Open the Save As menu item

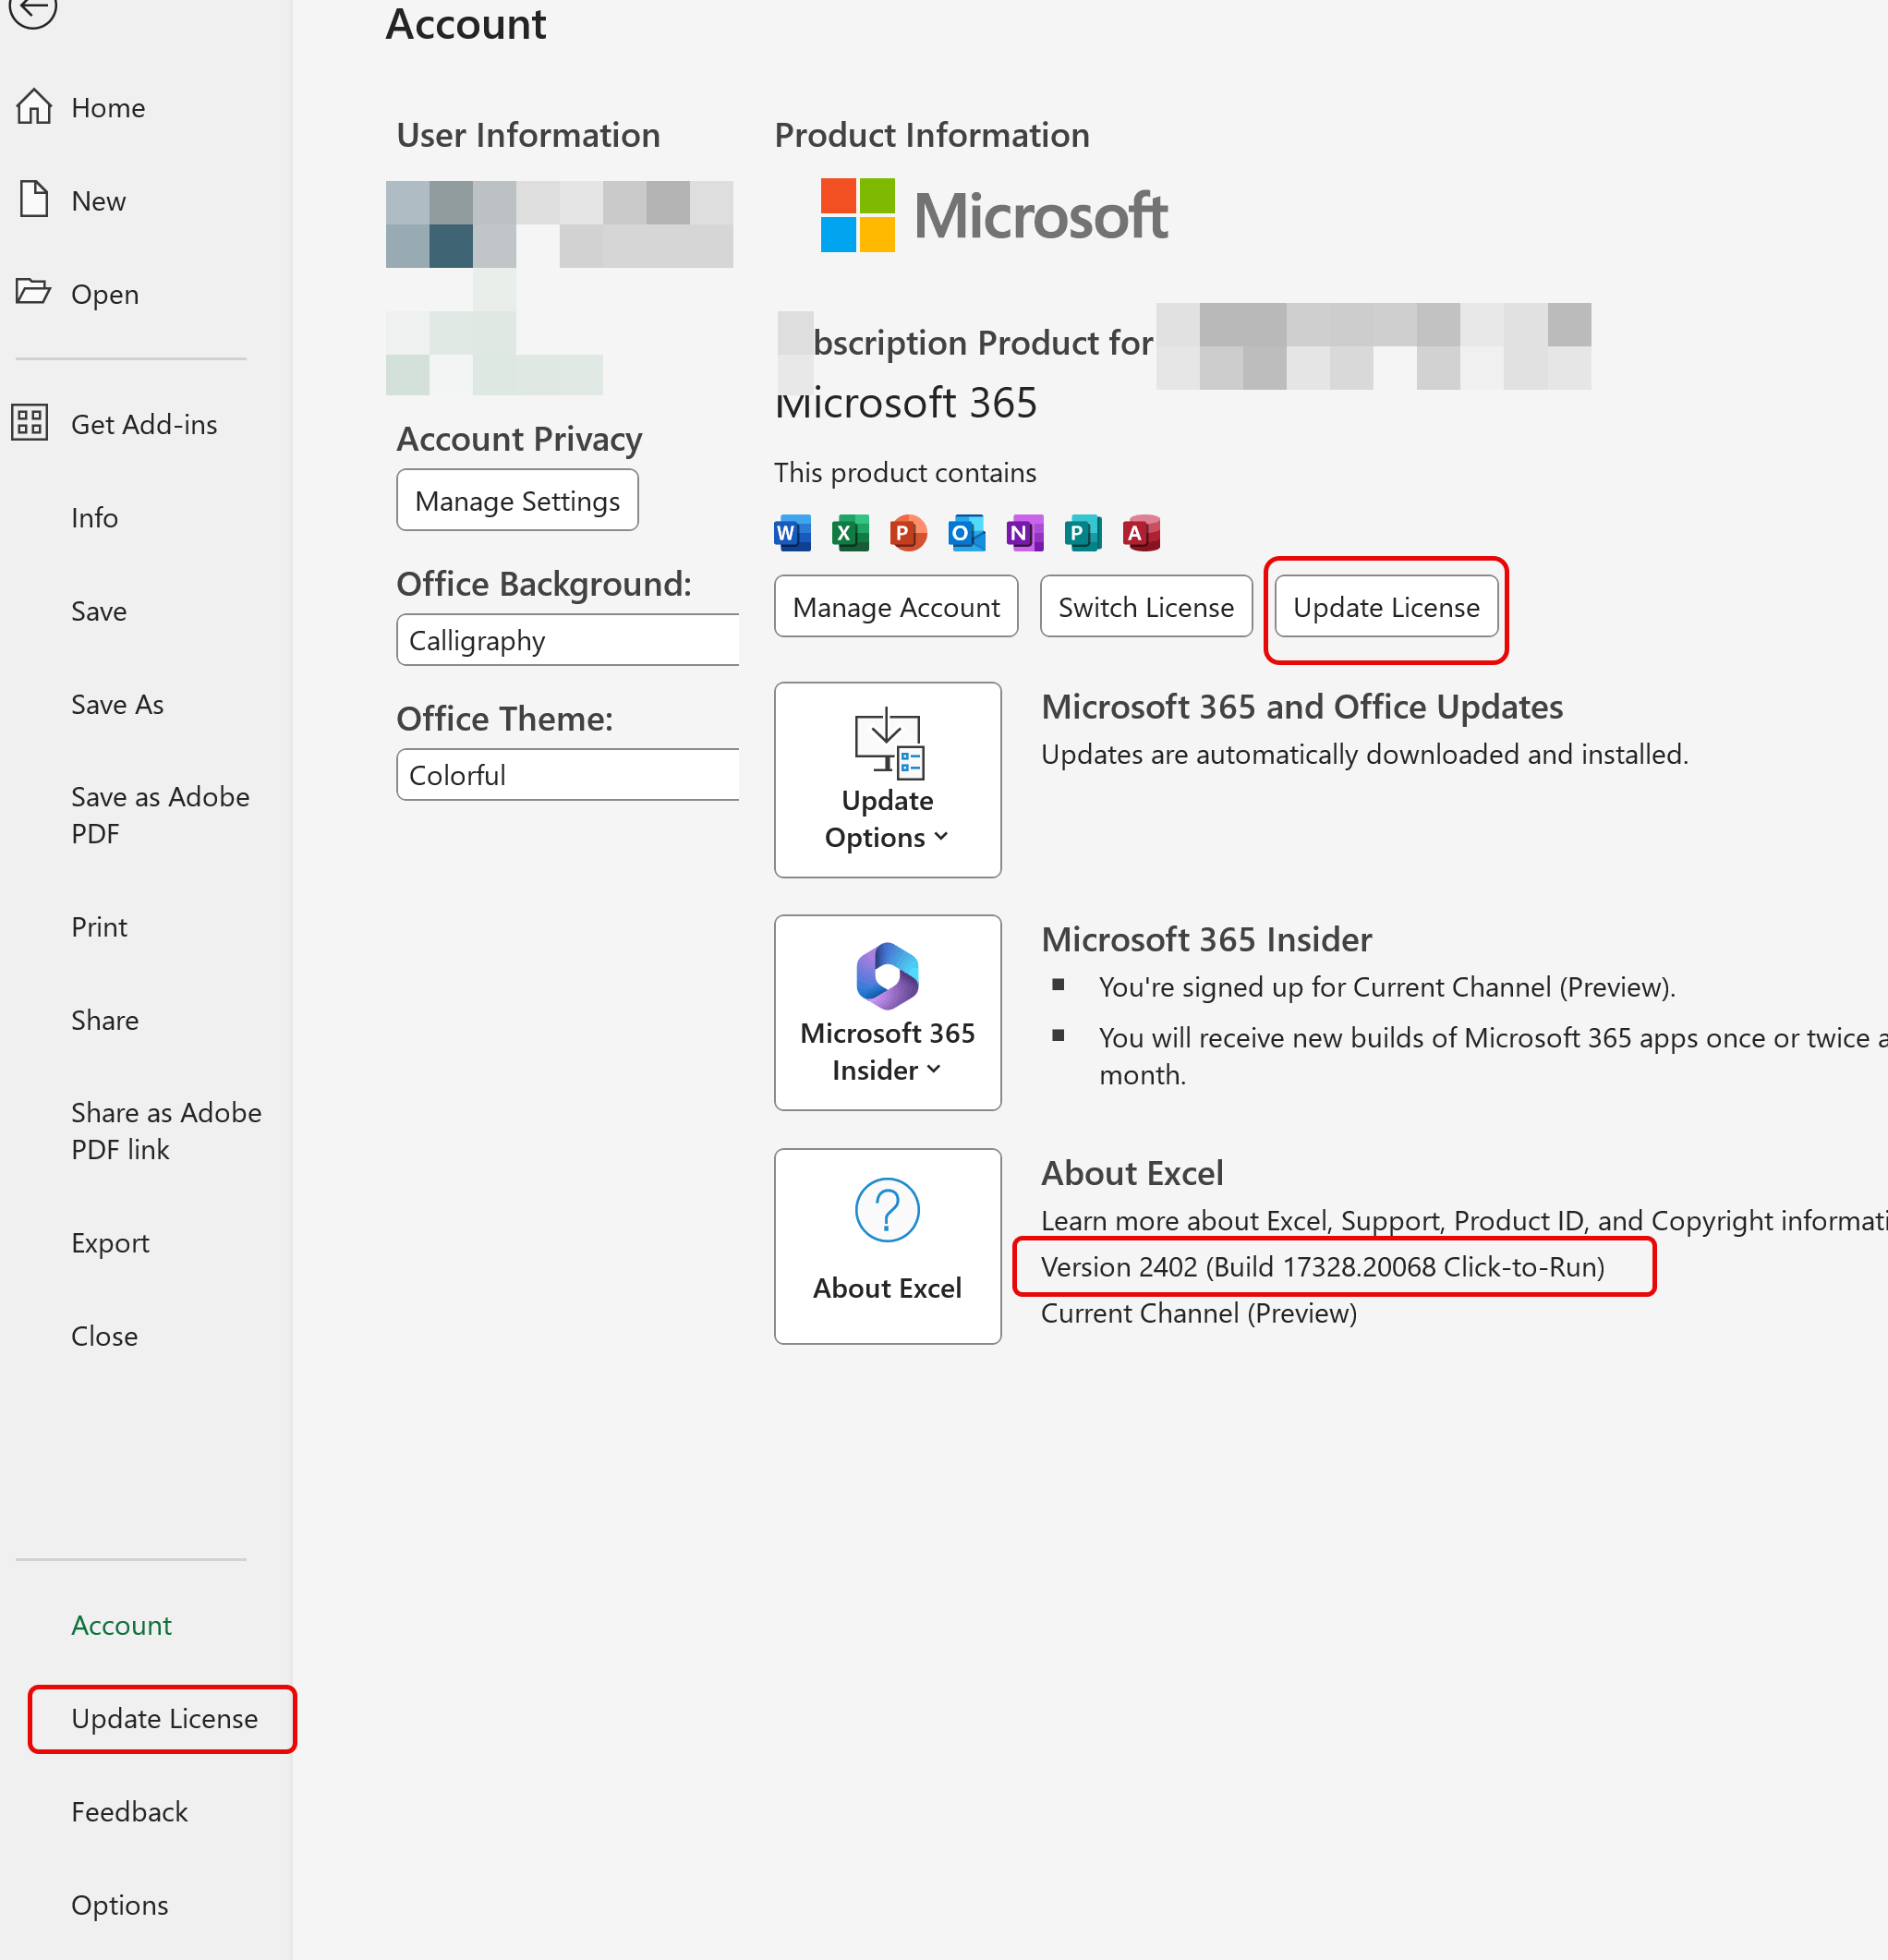pos(117,704)
